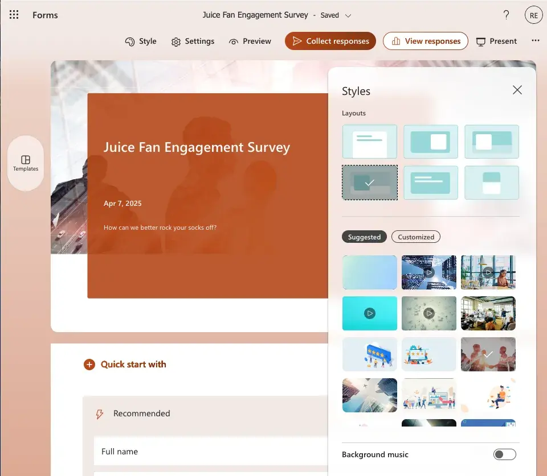Click the more options ellipsis

(x=534, y=40)
